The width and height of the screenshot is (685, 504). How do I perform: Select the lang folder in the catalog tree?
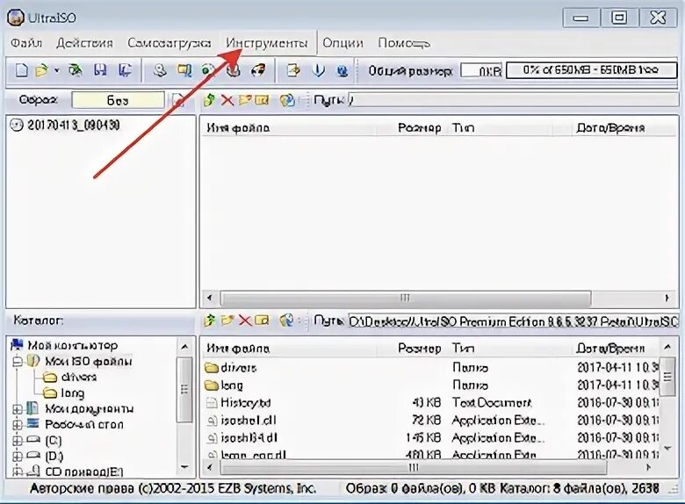pos(72,393)
